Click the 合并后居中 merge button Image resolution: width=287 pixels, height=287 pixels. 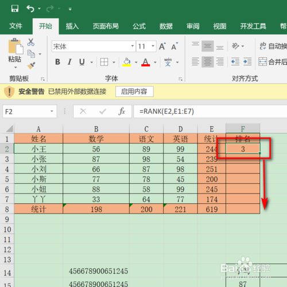pyautogui.click(x=273, y=61)
